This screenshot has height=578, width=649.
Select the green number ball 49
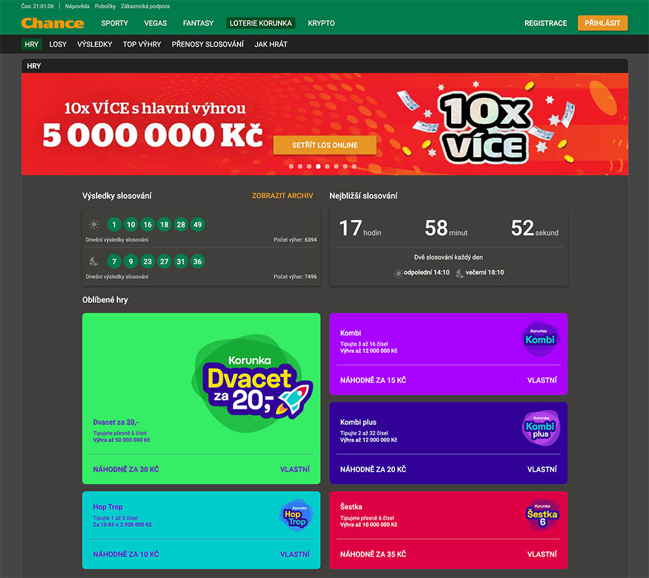197,224
